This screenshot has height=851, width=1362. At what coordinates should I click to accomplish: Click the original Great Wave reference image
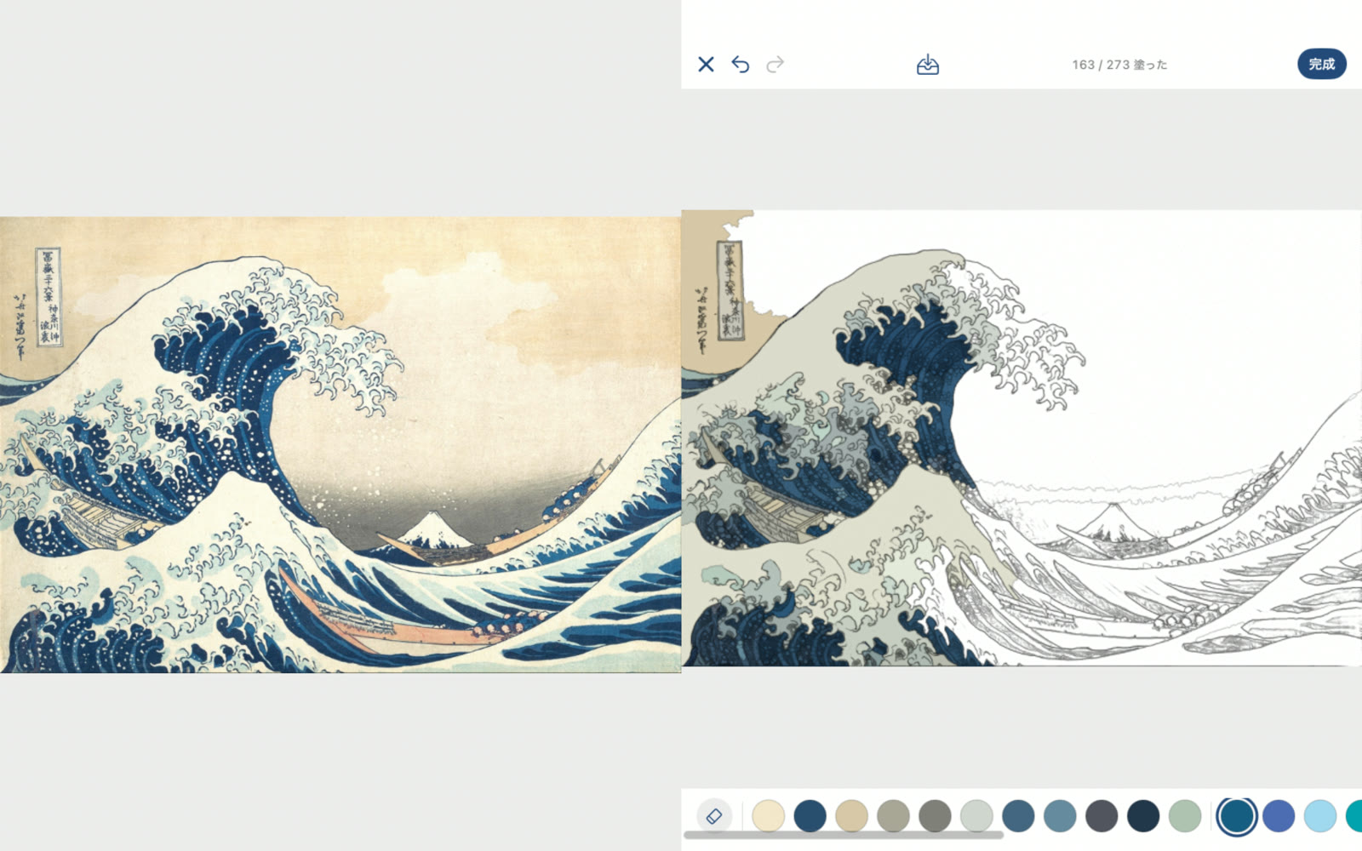point(340,444)
